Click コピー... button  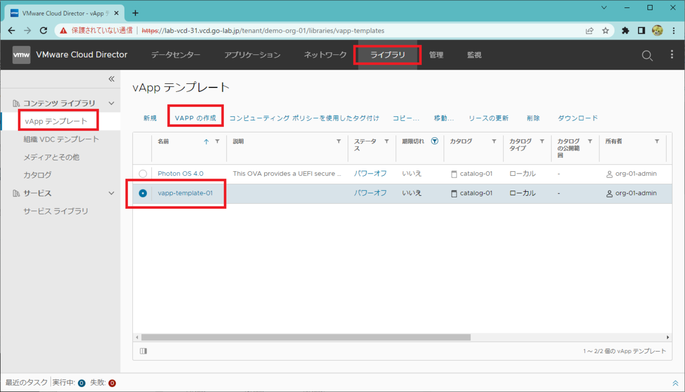pyautogui.click(x=406, y=118)
